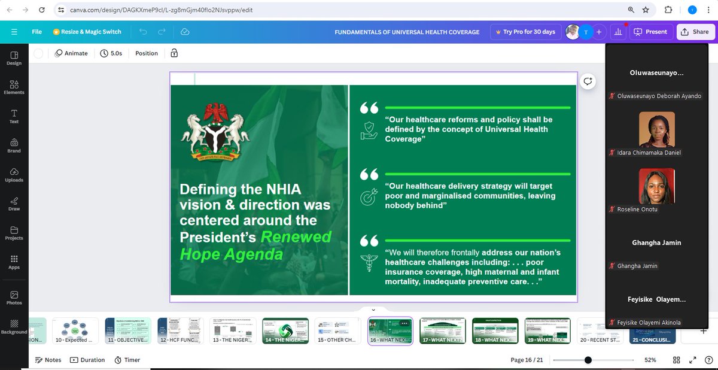The height and width of the screenshot is (370, 718).
Task: Open the Draw tool panel
Action: tap(14, 204)
